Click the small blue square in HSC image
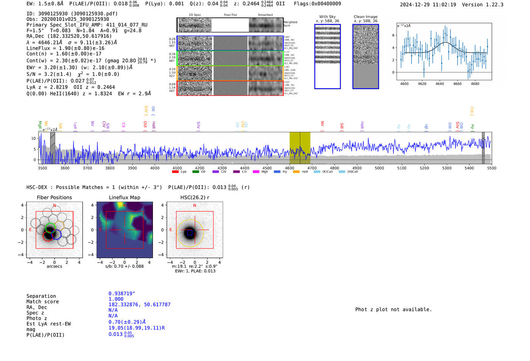This screenshot has height=361, width=530. pyautogui.click(x=190, y=233)
